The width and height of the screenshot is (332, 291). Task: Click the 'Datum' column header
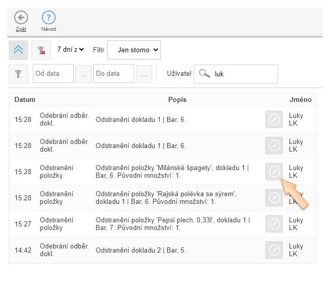pyautogui.click(x=25, y=99)
